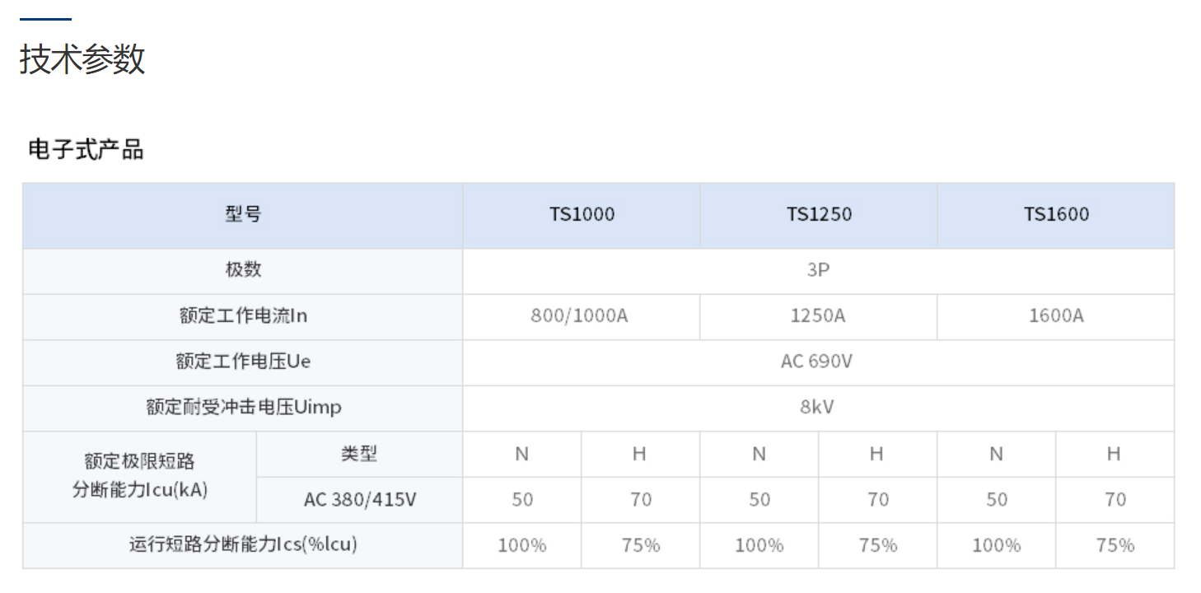Select the AC 380/415V label cell
This screenshot has height=593, width=1201.
(359, 499)
